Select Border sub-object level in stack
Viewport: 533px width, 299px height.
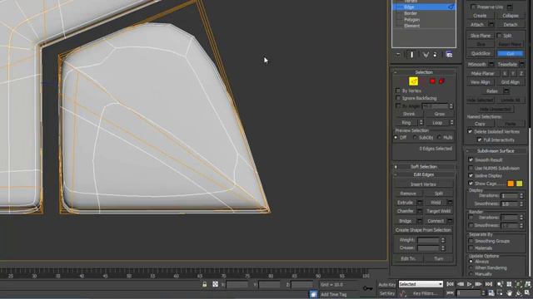coord(411,13)
